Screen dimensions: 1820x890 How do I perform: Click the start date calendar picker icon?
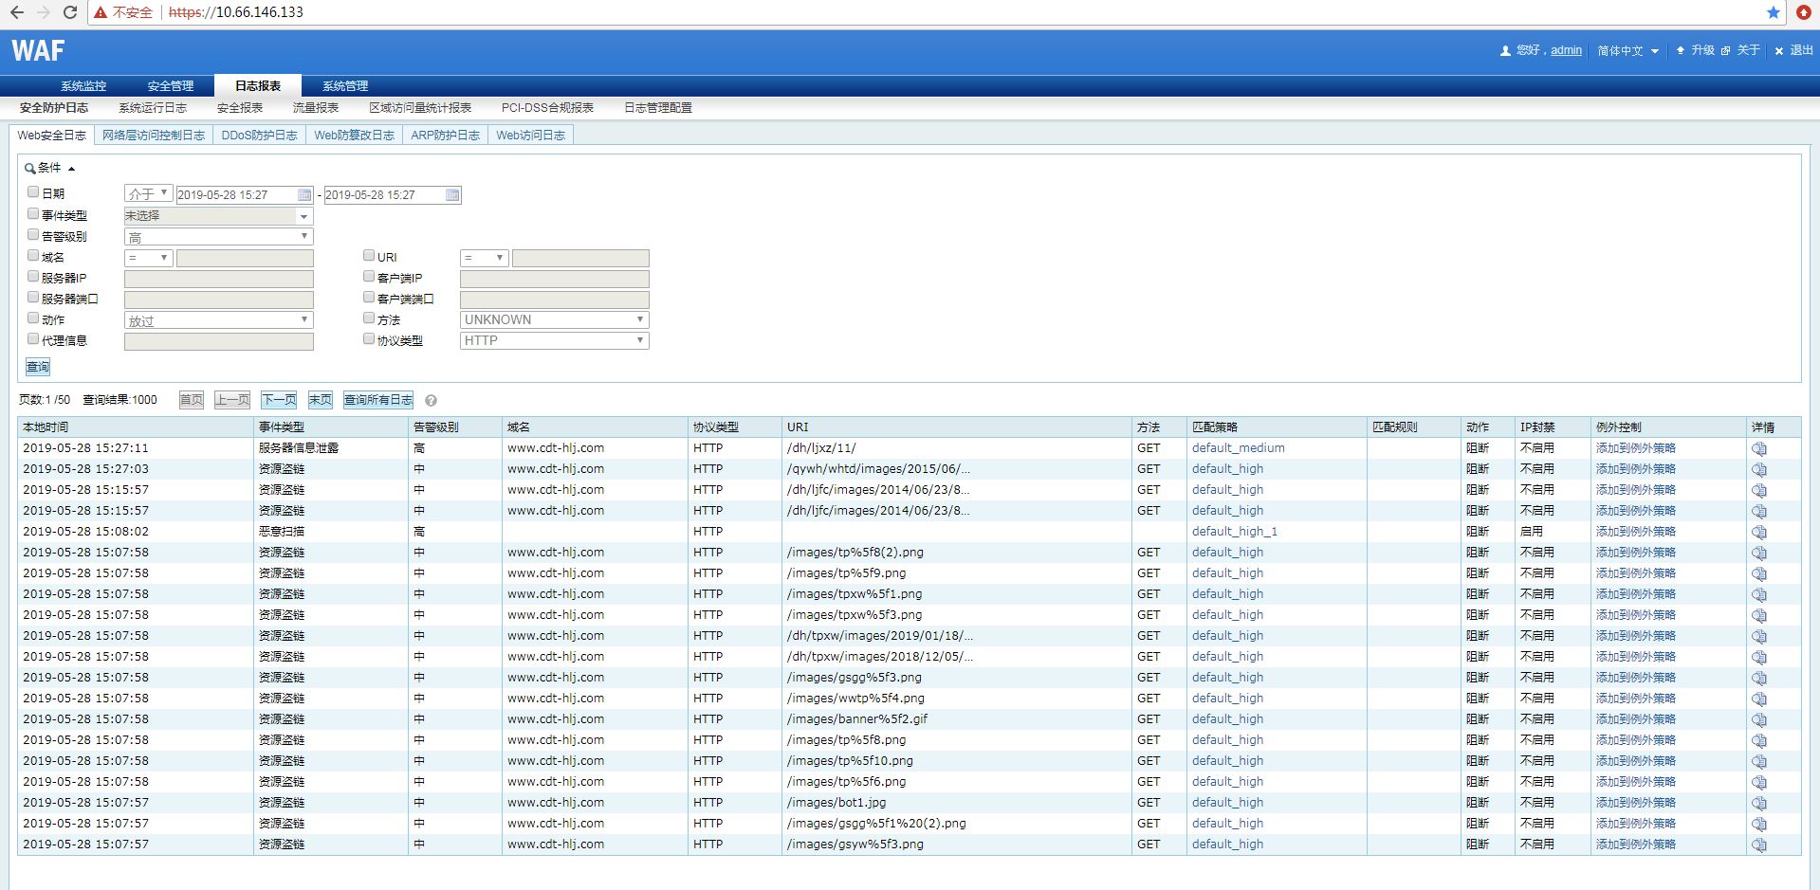click(304, 195)
